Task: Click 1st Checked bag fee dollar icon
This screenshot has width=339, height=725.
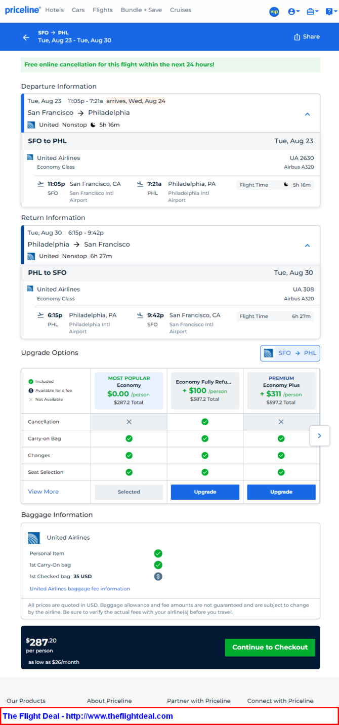Action: (158, 576)
